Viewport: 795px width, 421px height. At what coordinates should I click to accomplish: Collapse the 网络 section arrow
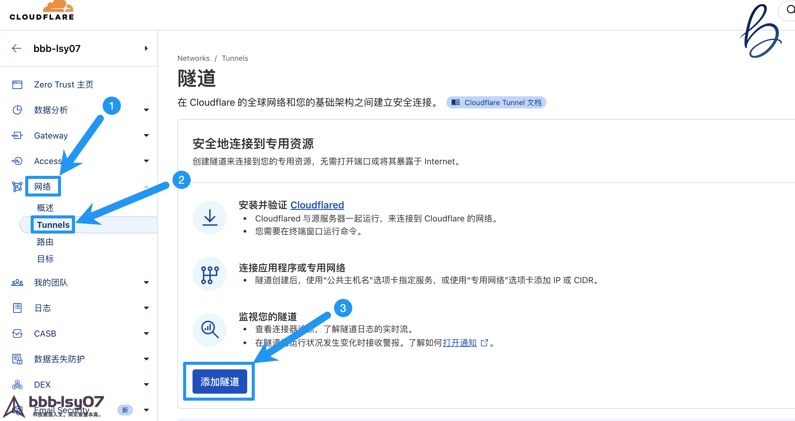pos(146,187)
